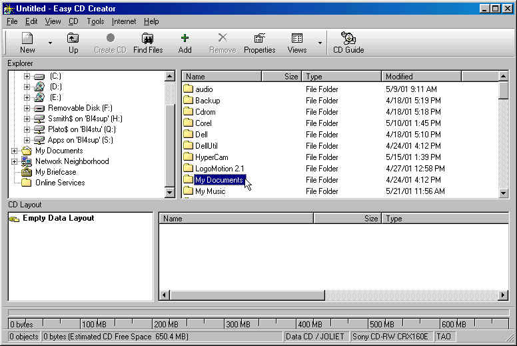This screenshot has width=517, height=346.
Task: Click CD Layout horizontal scrollbar thumb
Action: coord(247,295)
